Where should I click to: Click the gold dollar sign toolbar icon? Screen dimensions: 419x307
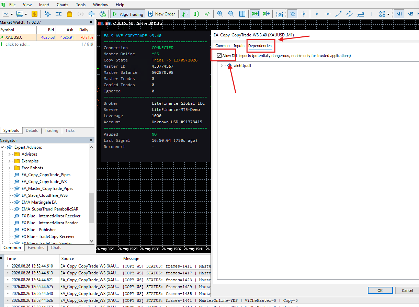tap(34, 14)
